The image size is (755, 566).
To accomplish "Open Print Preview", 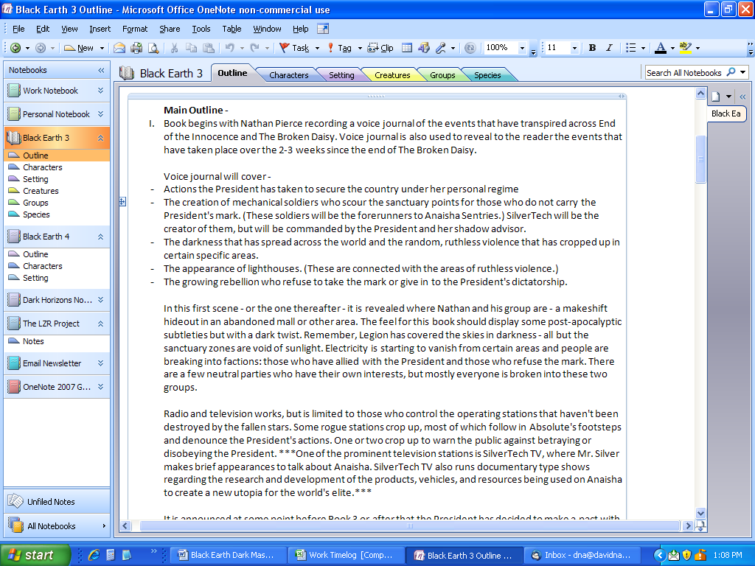I will (x=153, y=47).
